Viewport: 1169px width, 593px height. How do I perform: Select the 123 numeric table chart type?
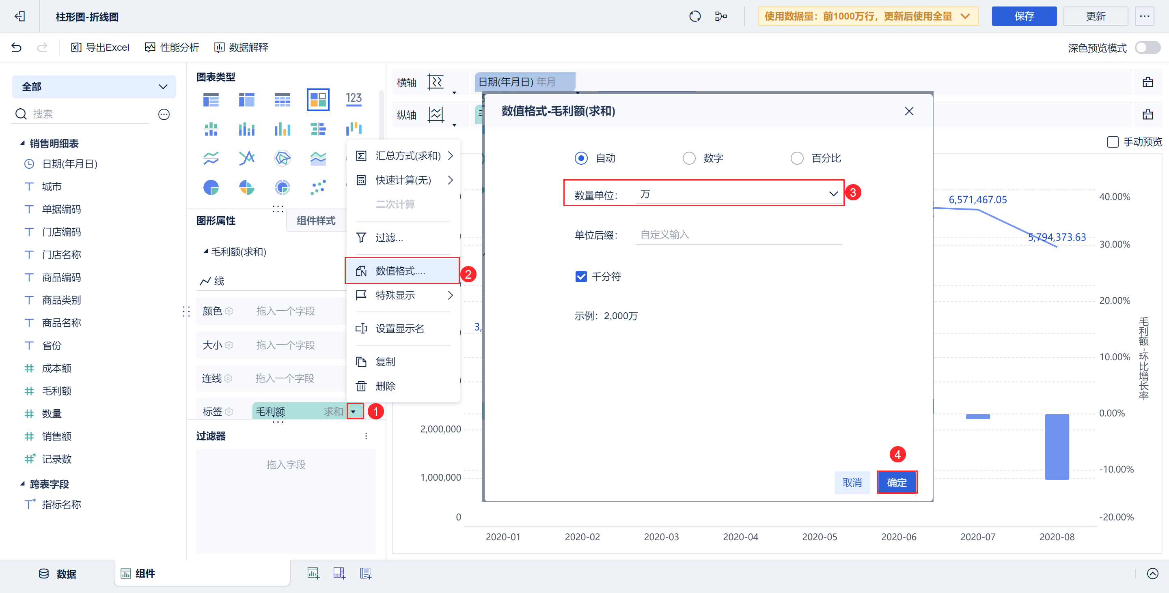click(354, 99)
